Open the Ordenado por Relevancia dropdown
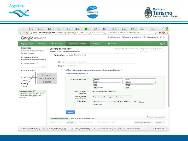This screenshot has width=188, height=141. (143, 123)
